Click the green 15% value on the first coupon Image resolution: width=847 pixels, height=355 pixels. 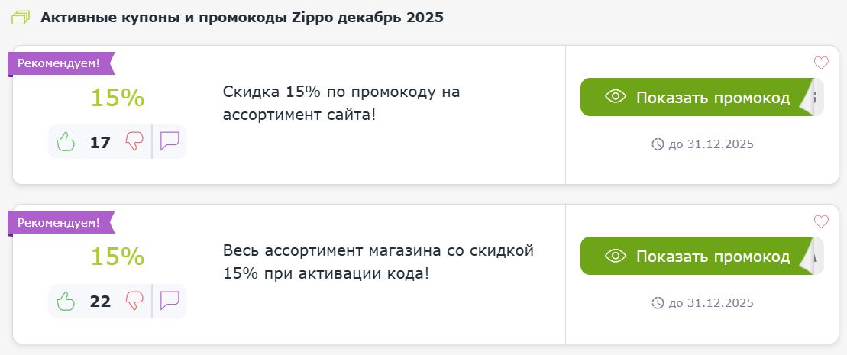[118, 98]
